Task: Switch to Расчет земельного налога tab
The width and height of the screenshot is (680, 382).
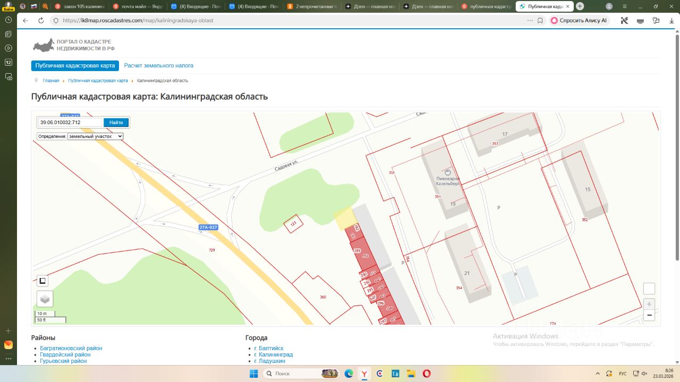Action: tap(158, 66)
